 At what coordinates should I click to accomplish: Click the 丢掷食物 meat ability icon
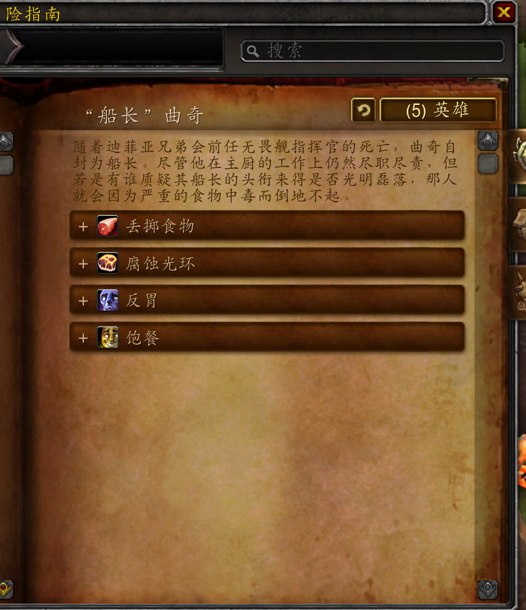(x=107, y=226)
